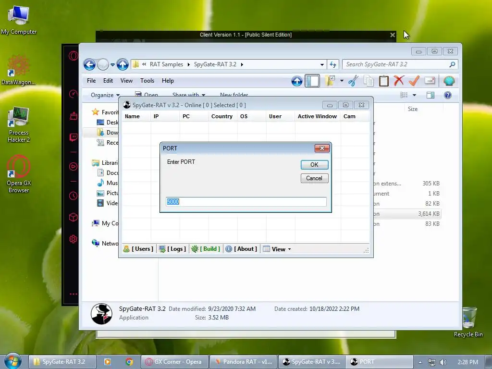Click the Chrome icon in taskbar
The height and width of the screenshot is (369, 492).
[129, 362]
